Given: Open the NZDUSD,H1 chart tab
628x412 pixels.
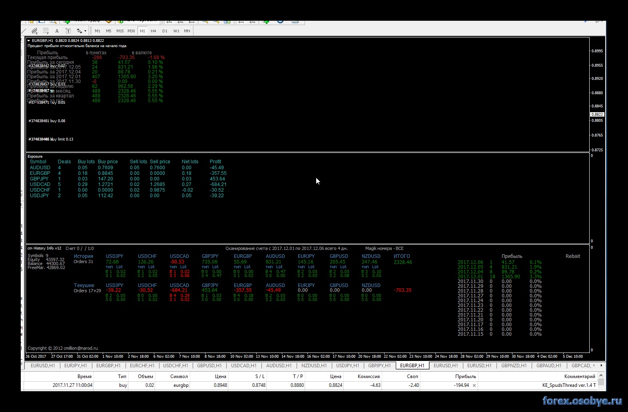Looking at the screenshot, I should tap(314, 365).
